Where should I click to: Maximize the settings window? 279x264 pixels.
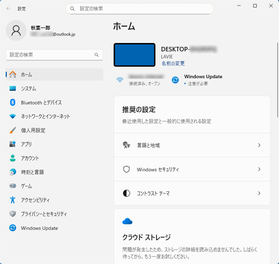(x=255, y=6)
